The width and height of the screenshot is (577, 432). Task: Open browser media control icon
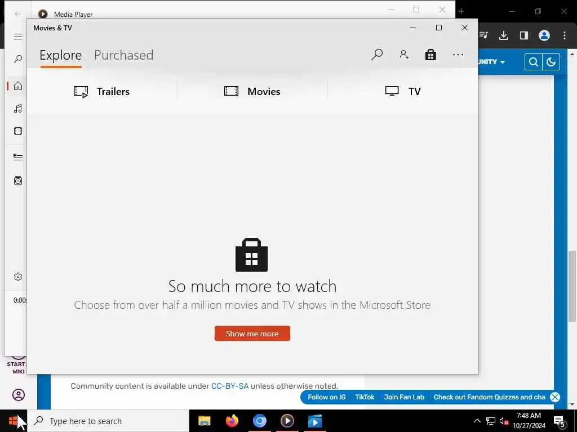[x=483, y=35]
